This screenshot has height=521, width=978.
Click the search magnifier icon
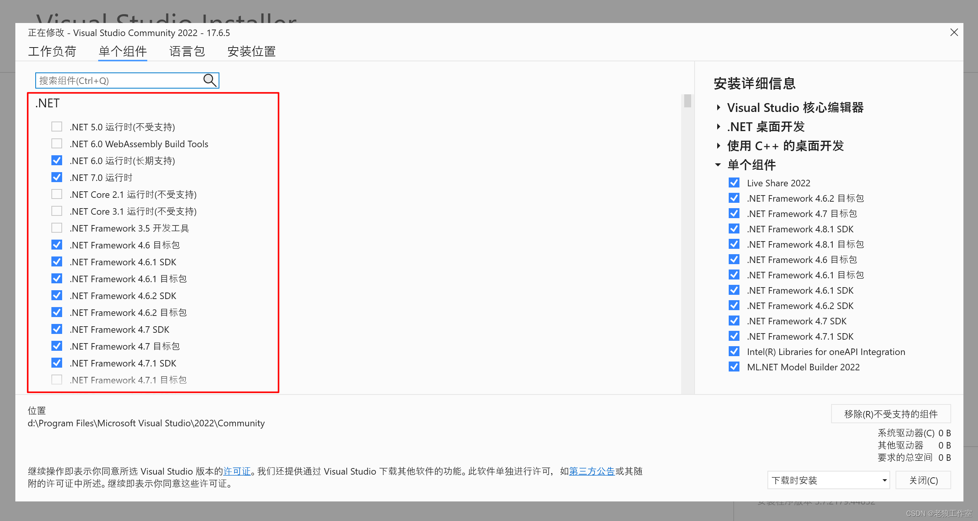209,80
